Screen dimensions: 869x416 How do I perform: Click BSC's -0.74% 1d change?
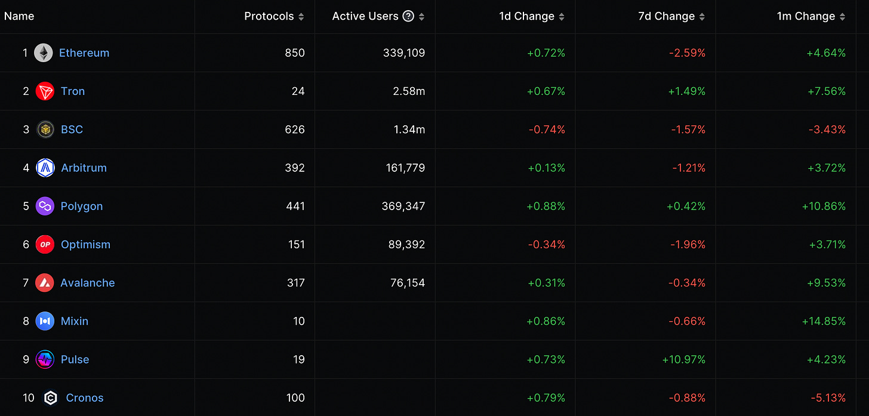pos(547,130)
